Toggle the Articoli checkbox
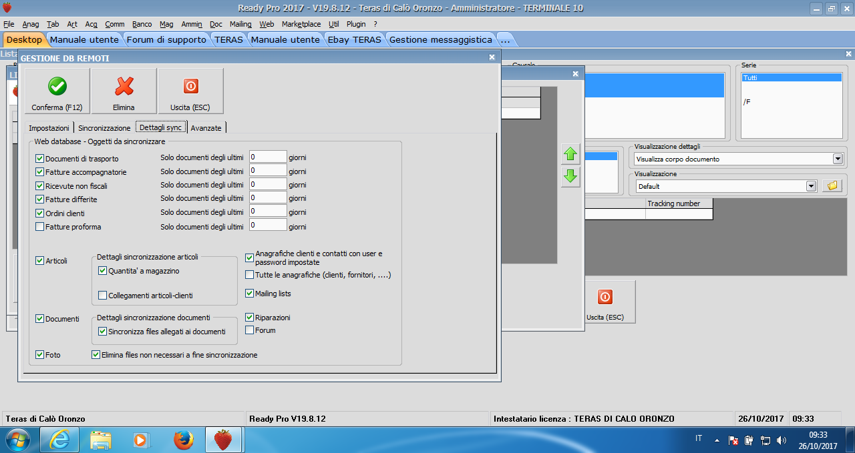855x453 pixels. pos(40,260)
